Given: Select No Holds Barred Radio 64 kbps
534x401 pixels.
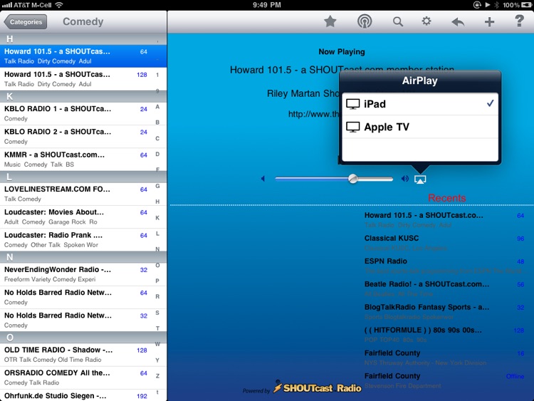Looking at the screenshot, I should (x=77, y=297).
